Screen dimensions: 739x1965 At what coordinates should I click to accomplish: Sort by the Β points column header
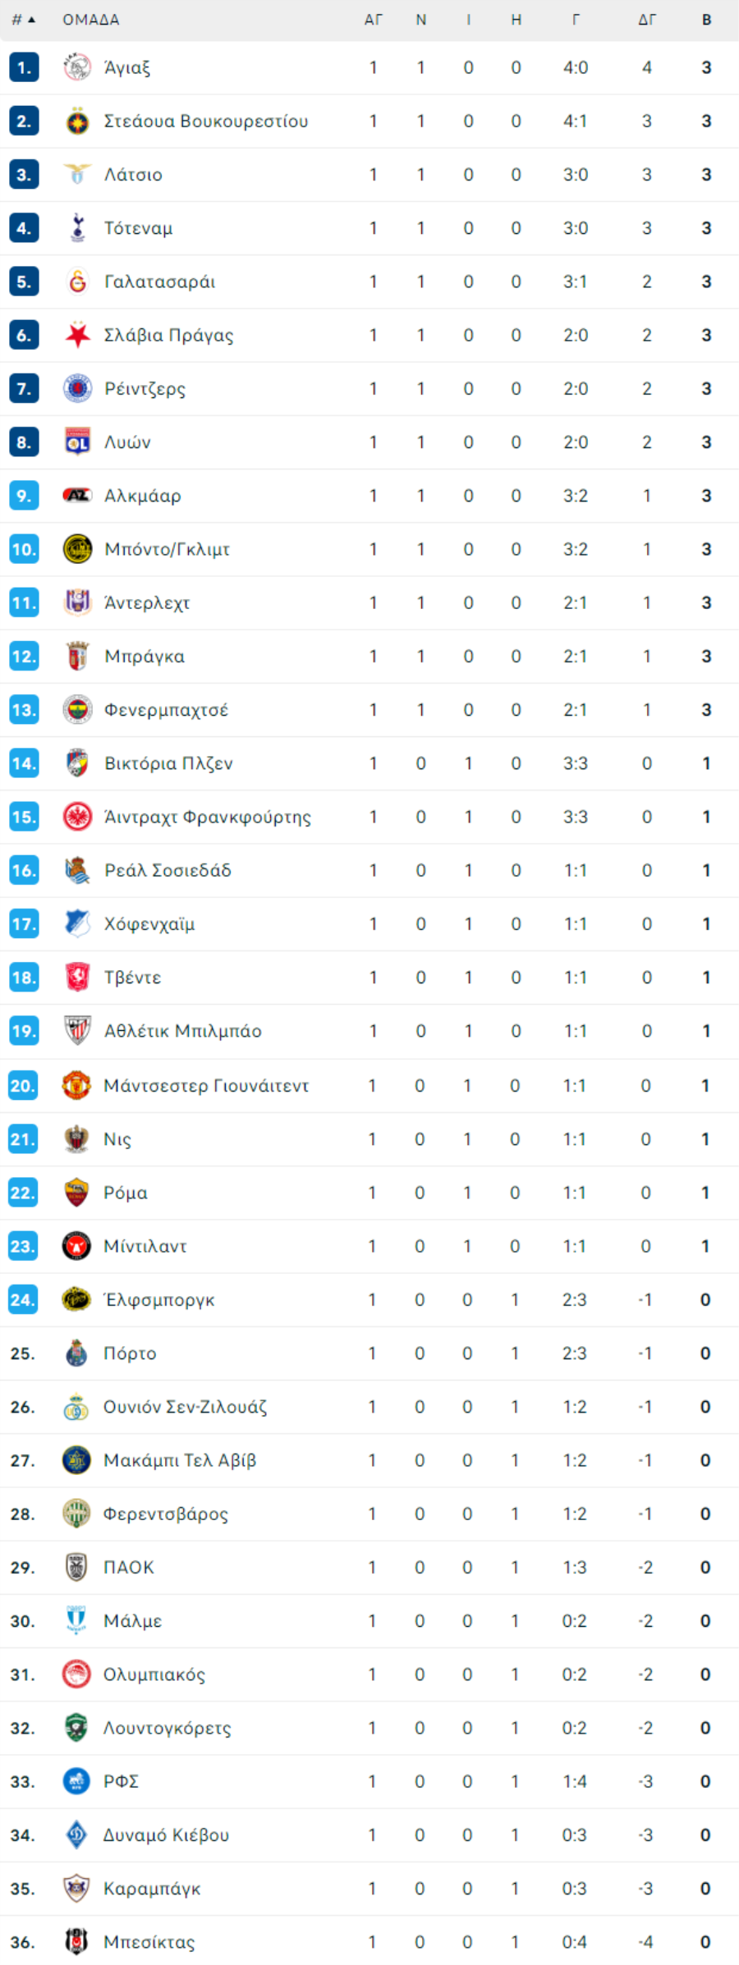coord(706,20)
